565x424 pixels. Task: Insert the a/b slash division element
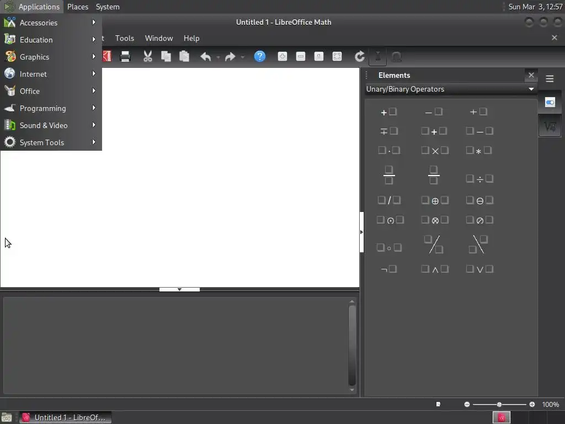coord(389,200)
